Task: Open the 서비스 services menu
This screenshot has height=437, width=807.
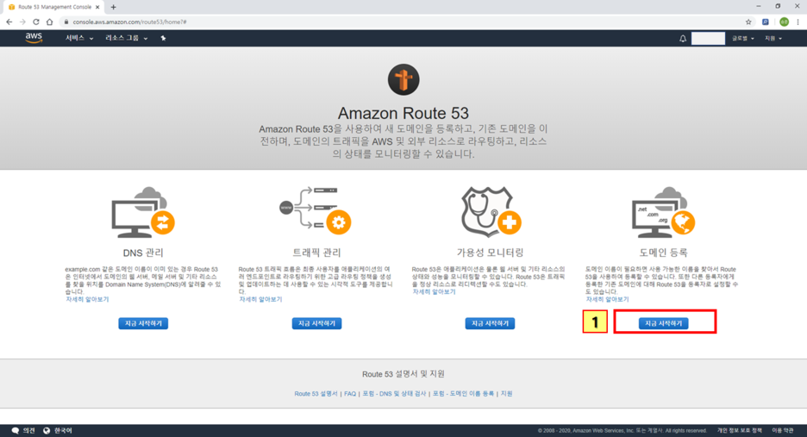Action: (x=79, y=38)
